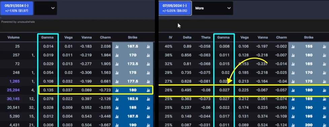
Task: Click chart icon preceding 177.5 strike
Action: [117, 81]
